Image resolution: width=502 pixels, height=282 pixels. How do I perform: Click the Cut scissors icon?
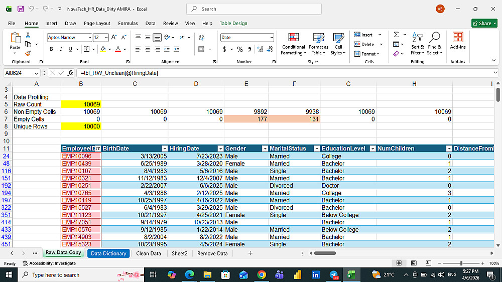tap(28, 35)
